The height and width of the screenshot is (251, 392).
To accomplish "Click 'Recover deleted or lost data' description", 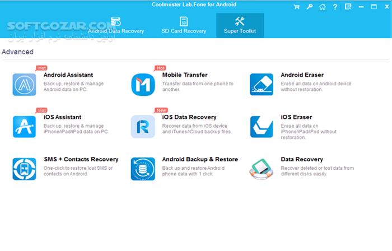I will [318, 171].
